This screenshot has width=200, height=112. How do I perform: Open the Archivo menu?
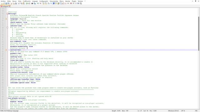[3, 1]
